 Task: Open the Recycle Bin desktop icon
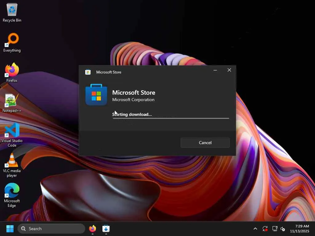[x=12, y=12]
